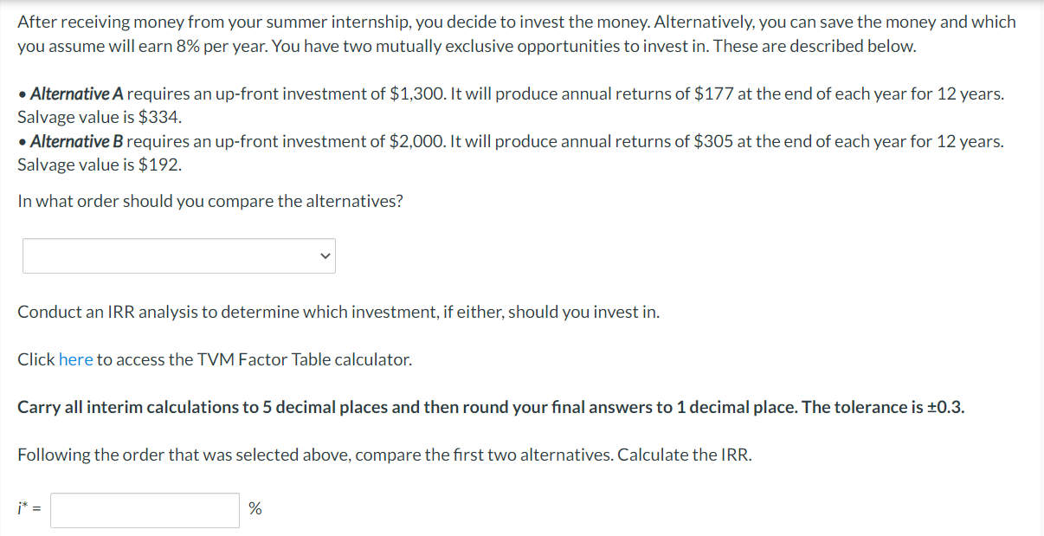The image size is (1044, 536).
Task: Click the i* = label
Action: point(28,509)
